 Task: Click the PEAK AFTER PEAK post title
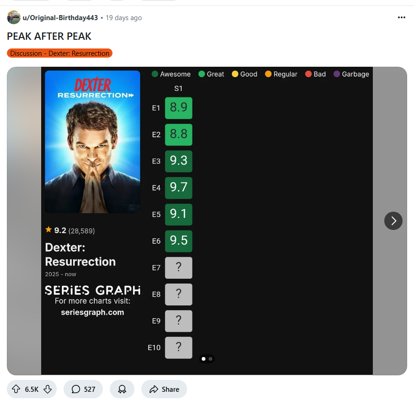click(49, 36)
